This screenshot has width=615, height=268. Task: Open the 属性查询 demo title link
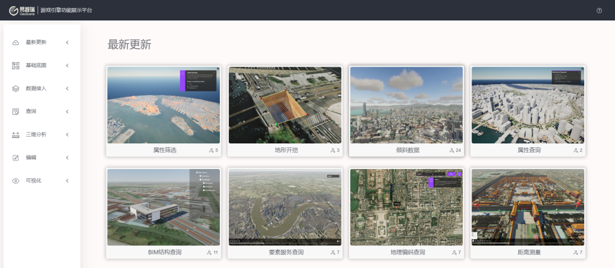[529, 150]
